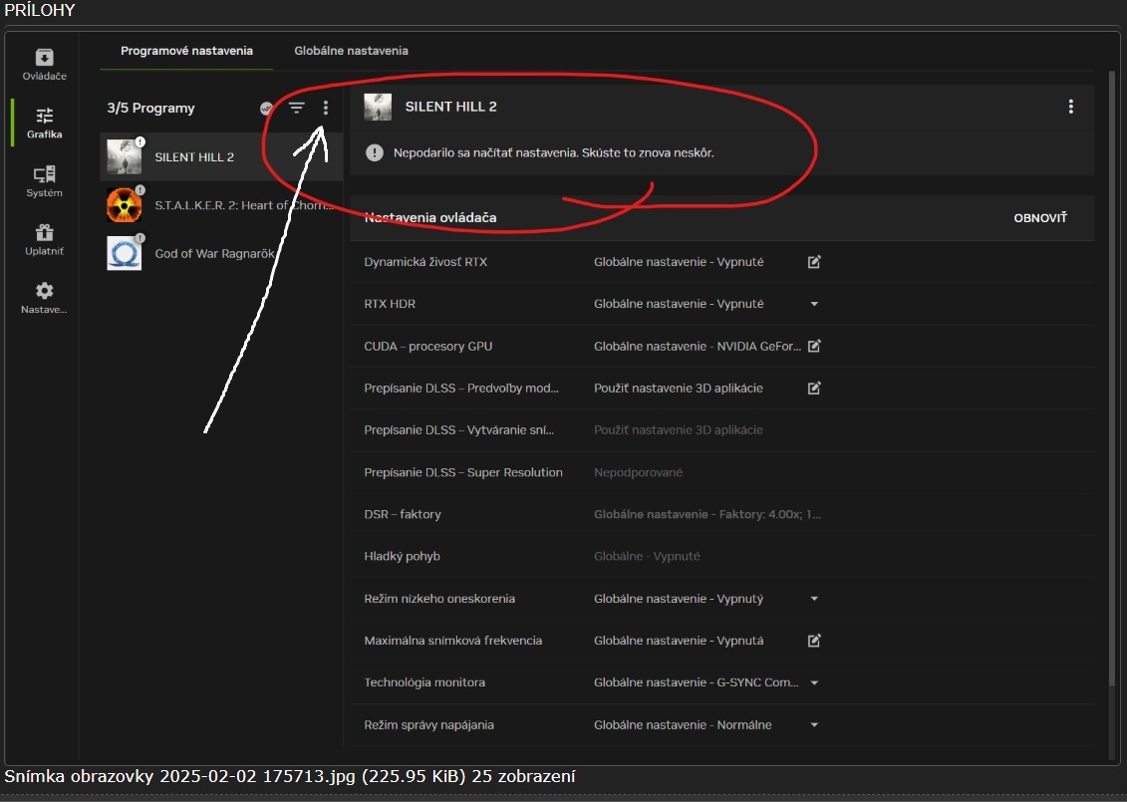Open the Ovládače (Drivers) sidebar section
Screen dimensions: 1127x802
45,64
